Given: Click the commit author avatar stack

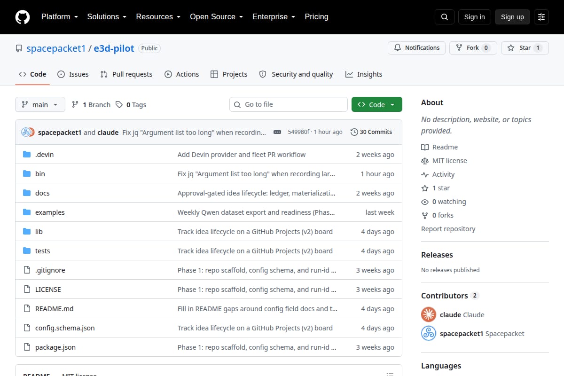Looking at the screenshot, I should click(x=28, y=132).
